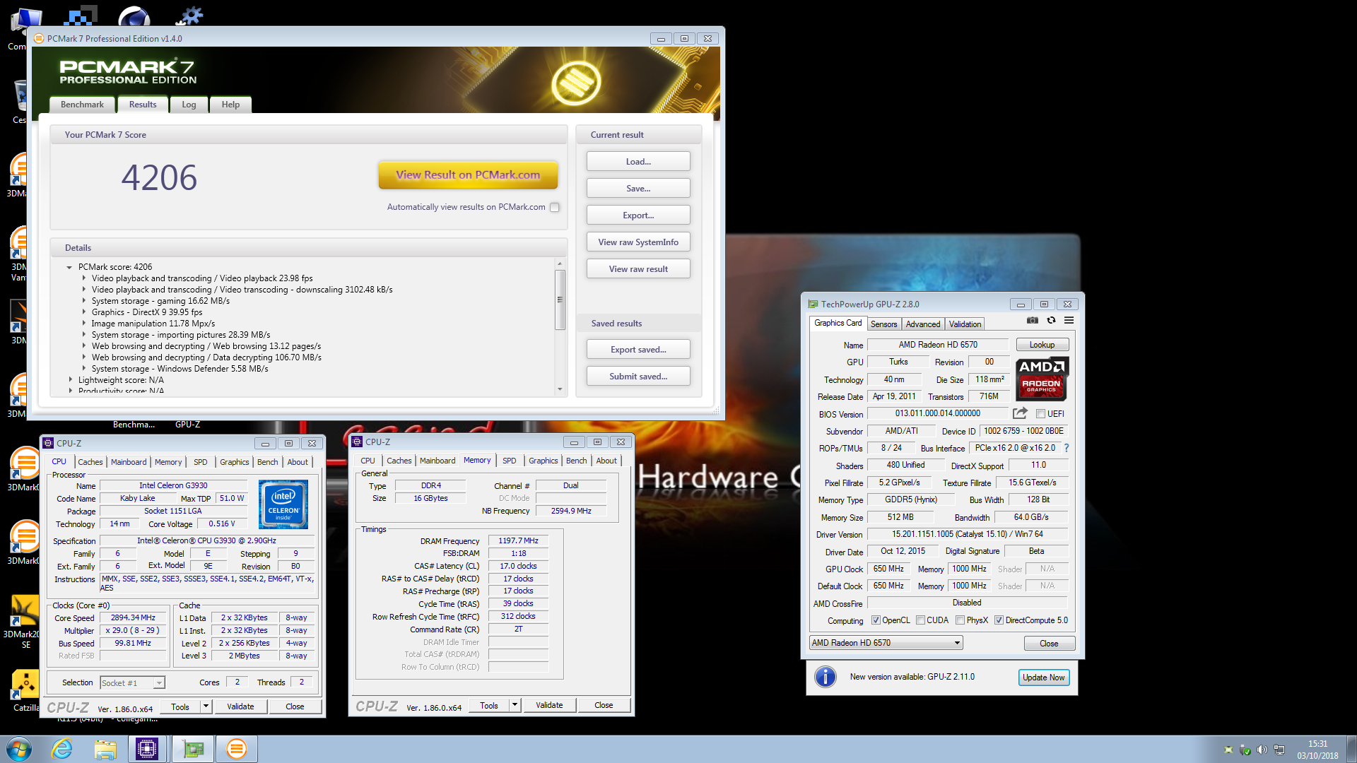
Task: Open SPD tab in Memory CPU-Z window
Action: pyautogui.click(x=509, y=461)
